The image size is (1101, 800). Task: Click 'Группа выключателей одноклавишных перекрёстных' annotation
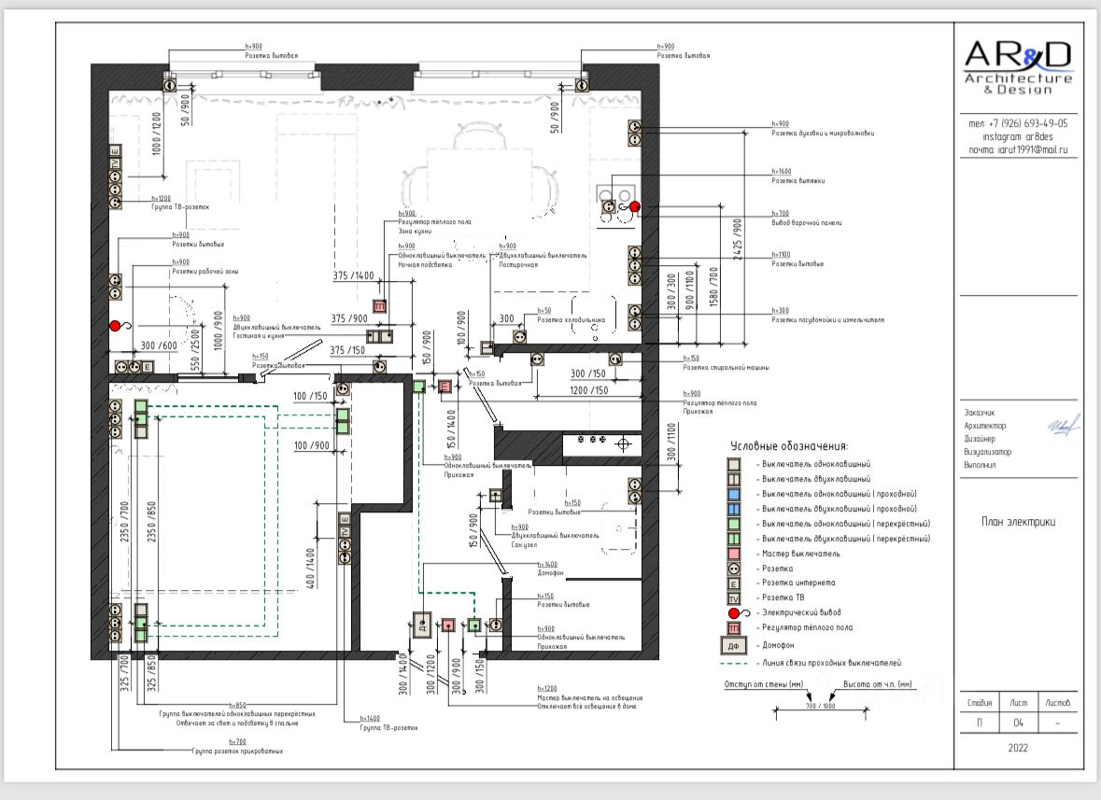click(237, 714)
